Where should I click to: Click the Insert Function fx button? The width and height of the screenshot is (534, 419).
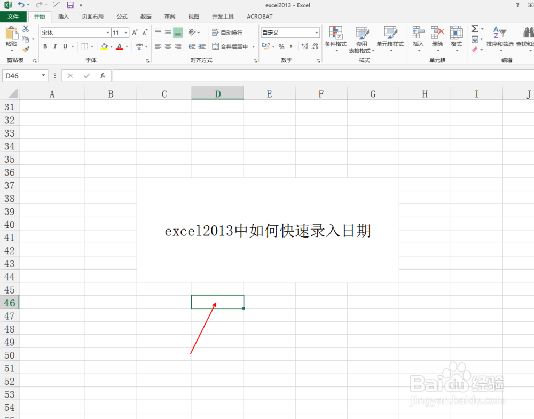click(x=103, y=76)
